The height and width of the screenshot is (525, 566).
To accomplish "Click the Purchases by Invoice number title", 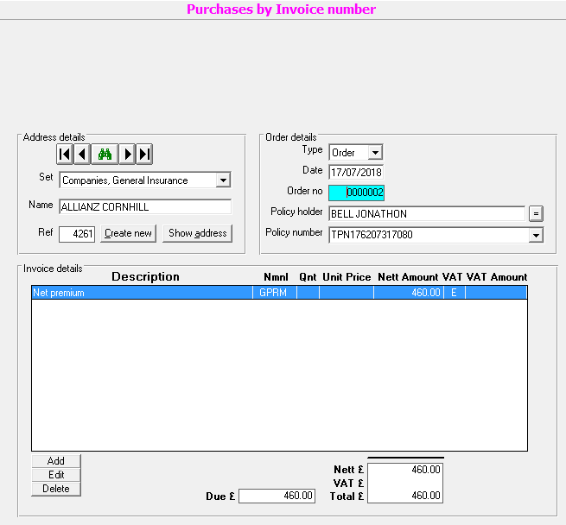I will pyautogui.click(x=281, y=9).
